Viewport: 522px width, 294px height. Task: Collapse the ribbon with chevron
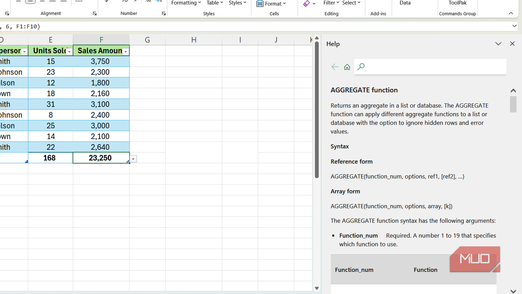click(x=511, y=13)
